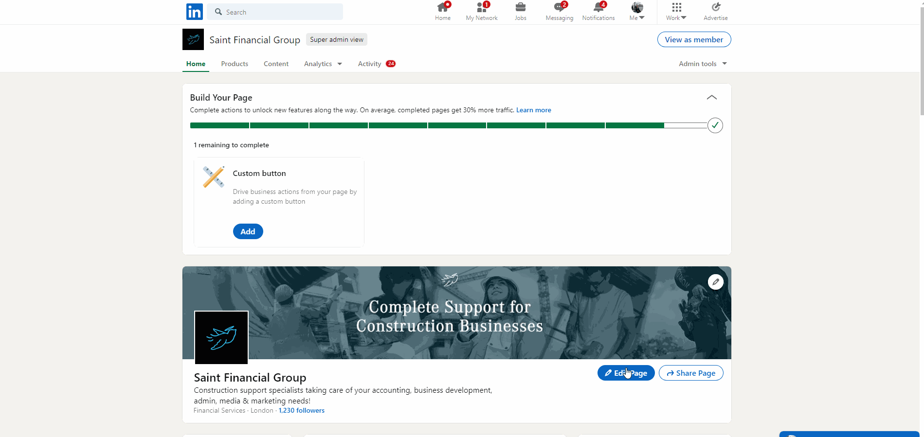This screenshot has width=924, height=437.
Task: Open the LinkedIn logo home link
Action: 195,12
